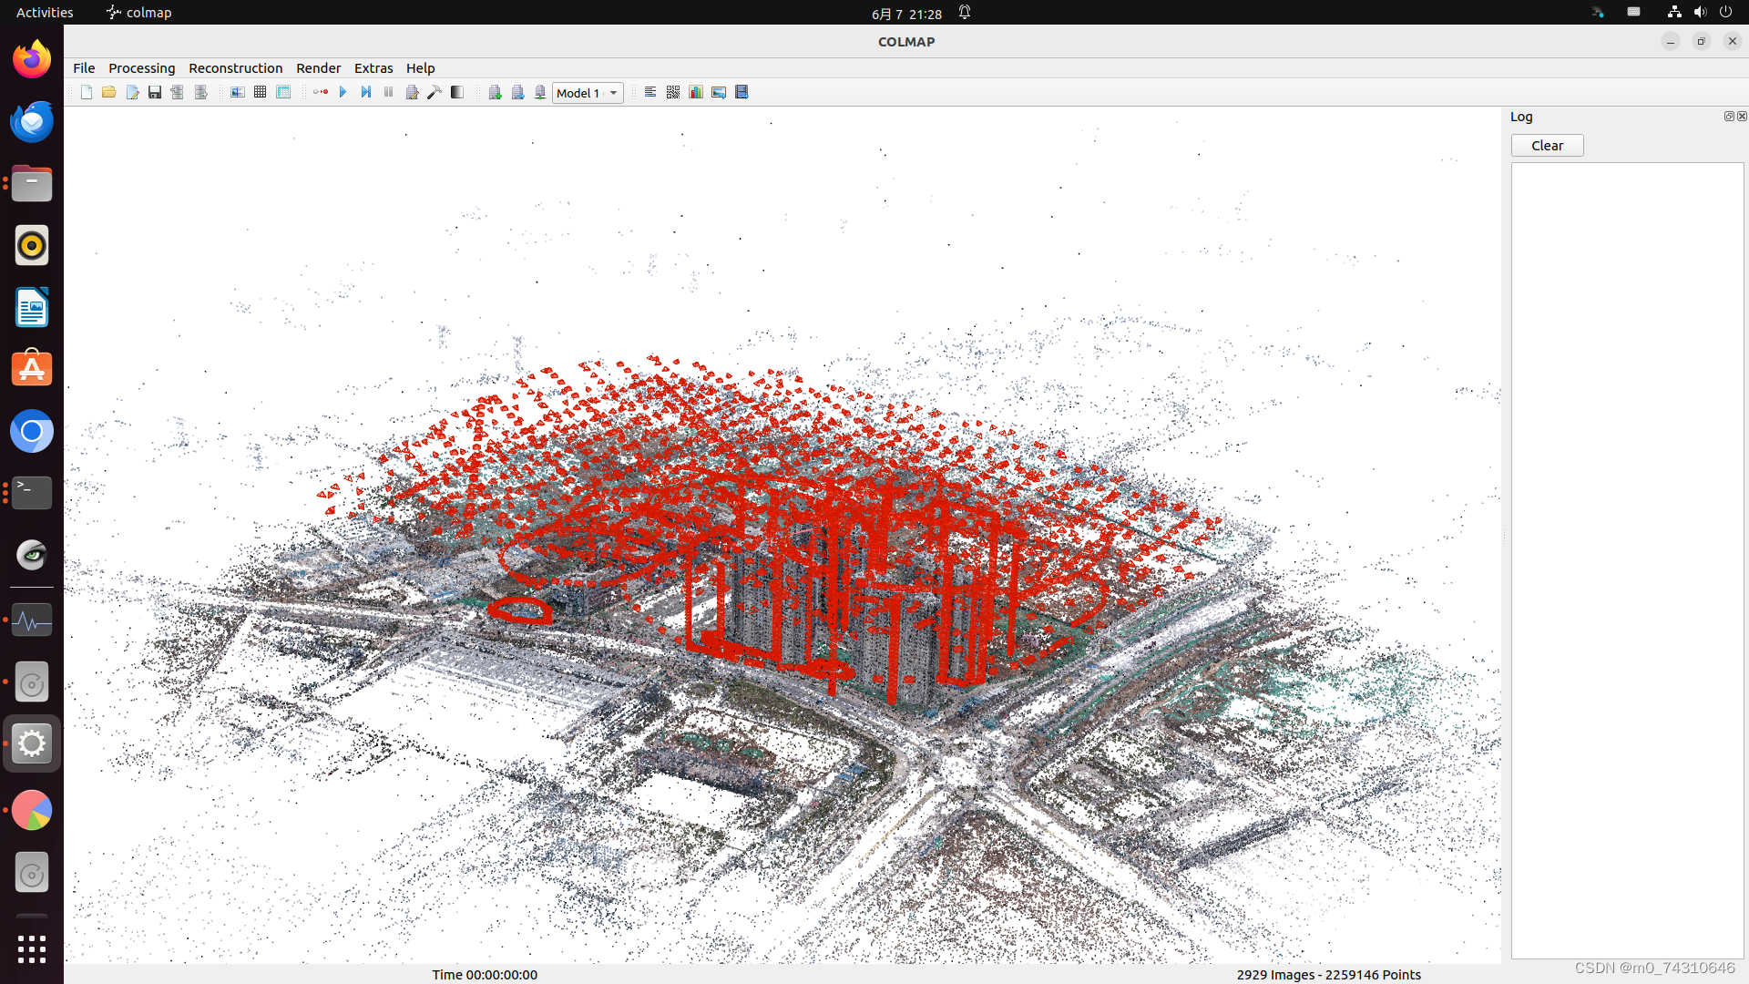Viewport: 1749px width, 984px height.
Task: Click the Export model icon
Action: (x=200, y=92)
